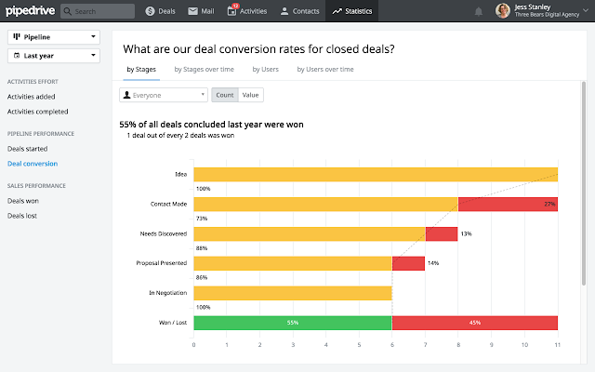Click the notifications bell icon
Viewport: 595px width, 372px height.
479,11
